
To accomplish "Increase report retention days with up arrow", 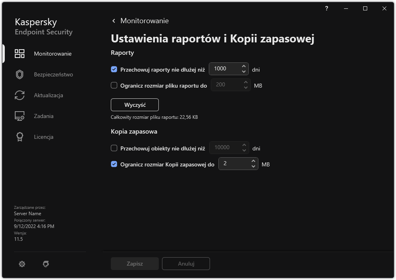I will (x=244, y=66).
